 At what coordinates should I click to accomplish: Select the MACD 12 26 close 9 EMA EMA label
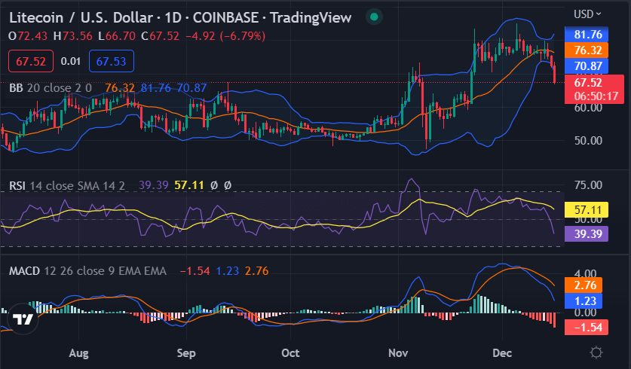(87, 271)
